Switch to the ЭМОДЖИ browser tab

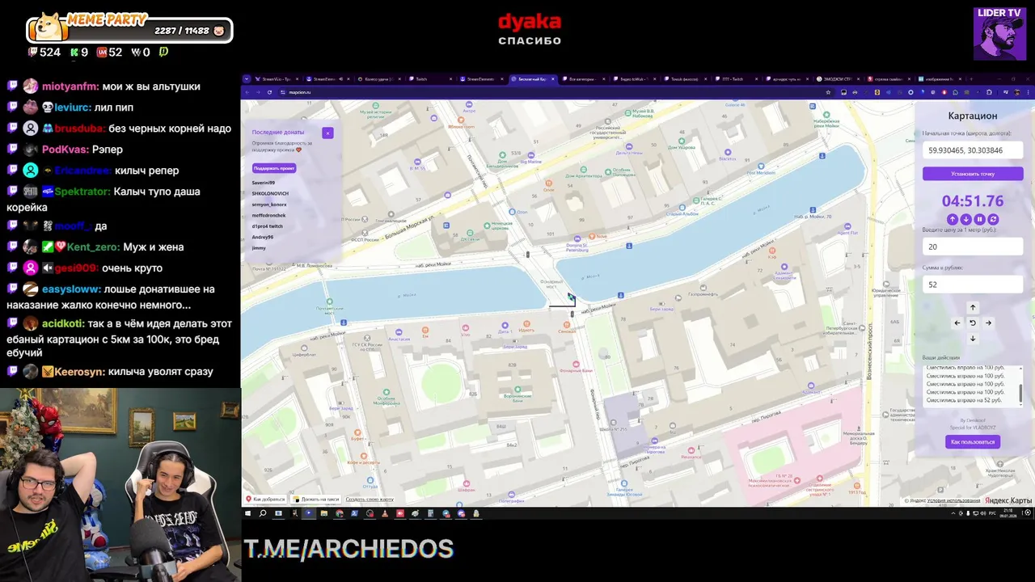point(837,79)
